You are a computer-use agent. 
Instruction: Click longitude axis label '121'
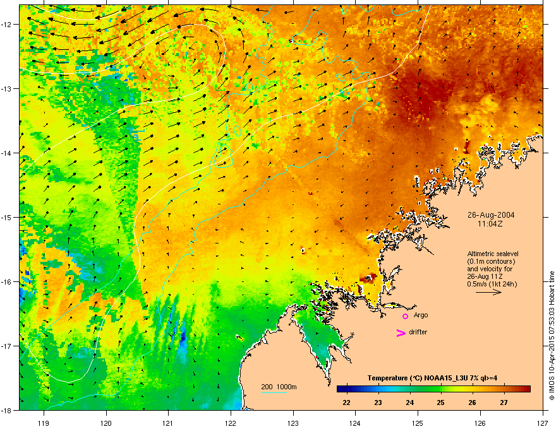coord(168,423)
